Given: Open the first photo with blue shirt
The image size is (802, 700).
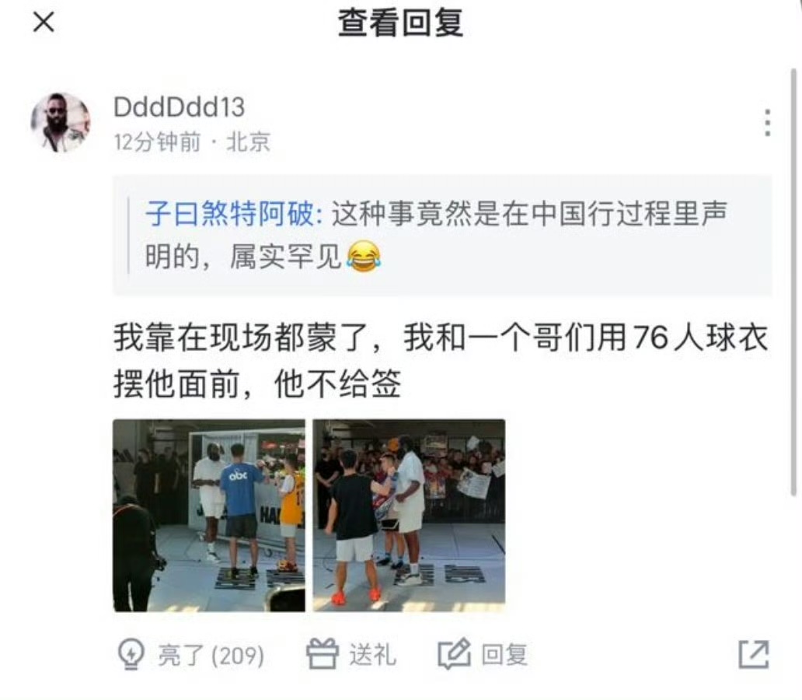Looking at the screenshot, I should coord(209,515).
